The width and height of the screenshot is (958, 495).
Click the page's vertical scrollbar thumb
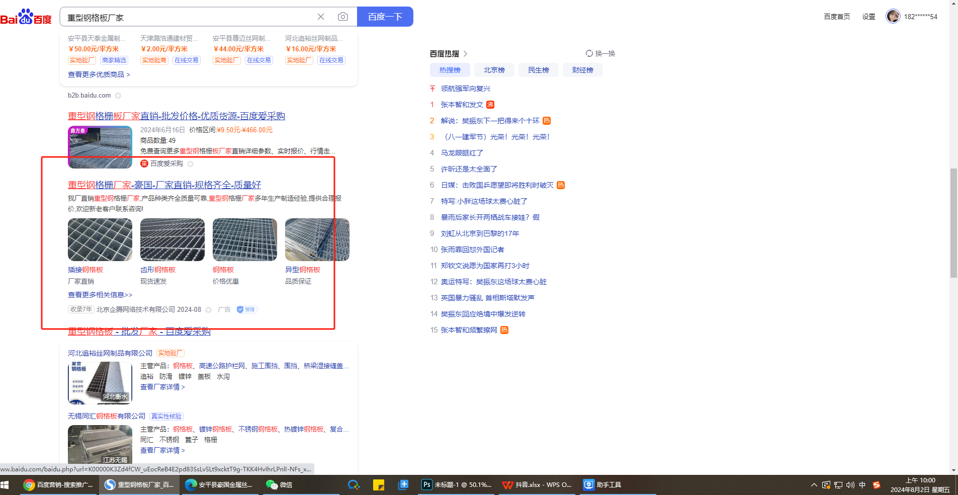953,223
